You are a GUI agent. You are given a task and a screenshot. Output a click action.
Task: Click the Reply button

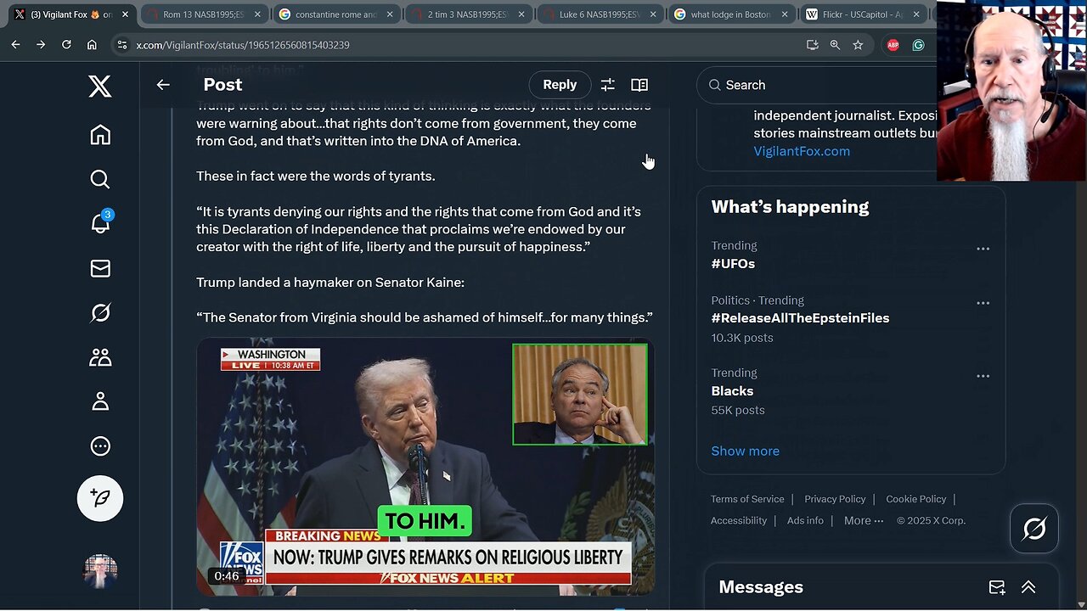tap(560, 85)
